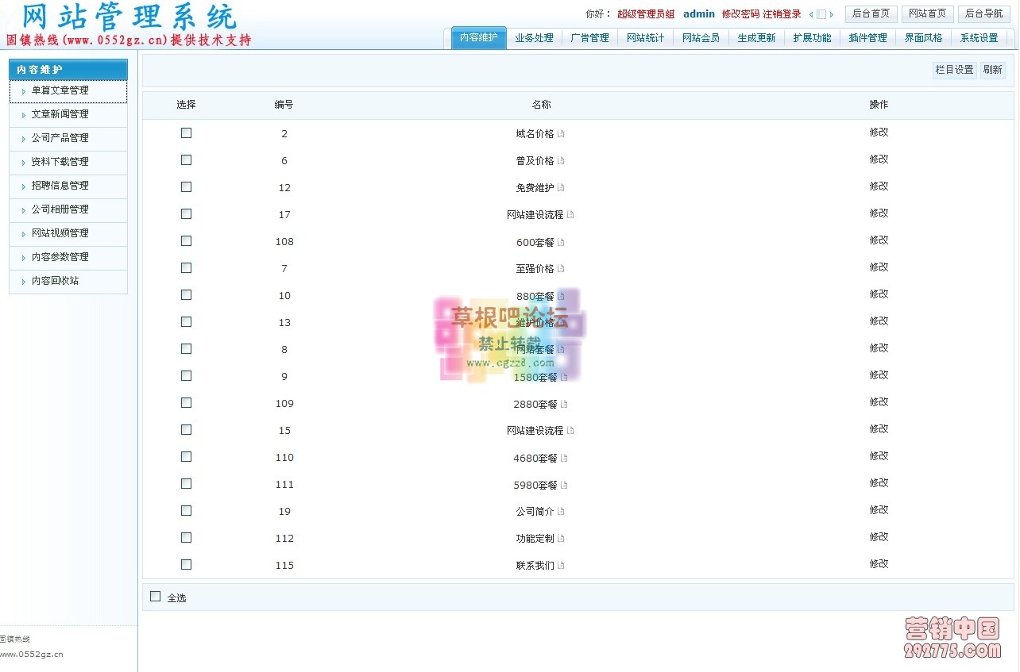Click the small square toggle between header arrows
The image size is (1020, 672).
pos(821,14)
